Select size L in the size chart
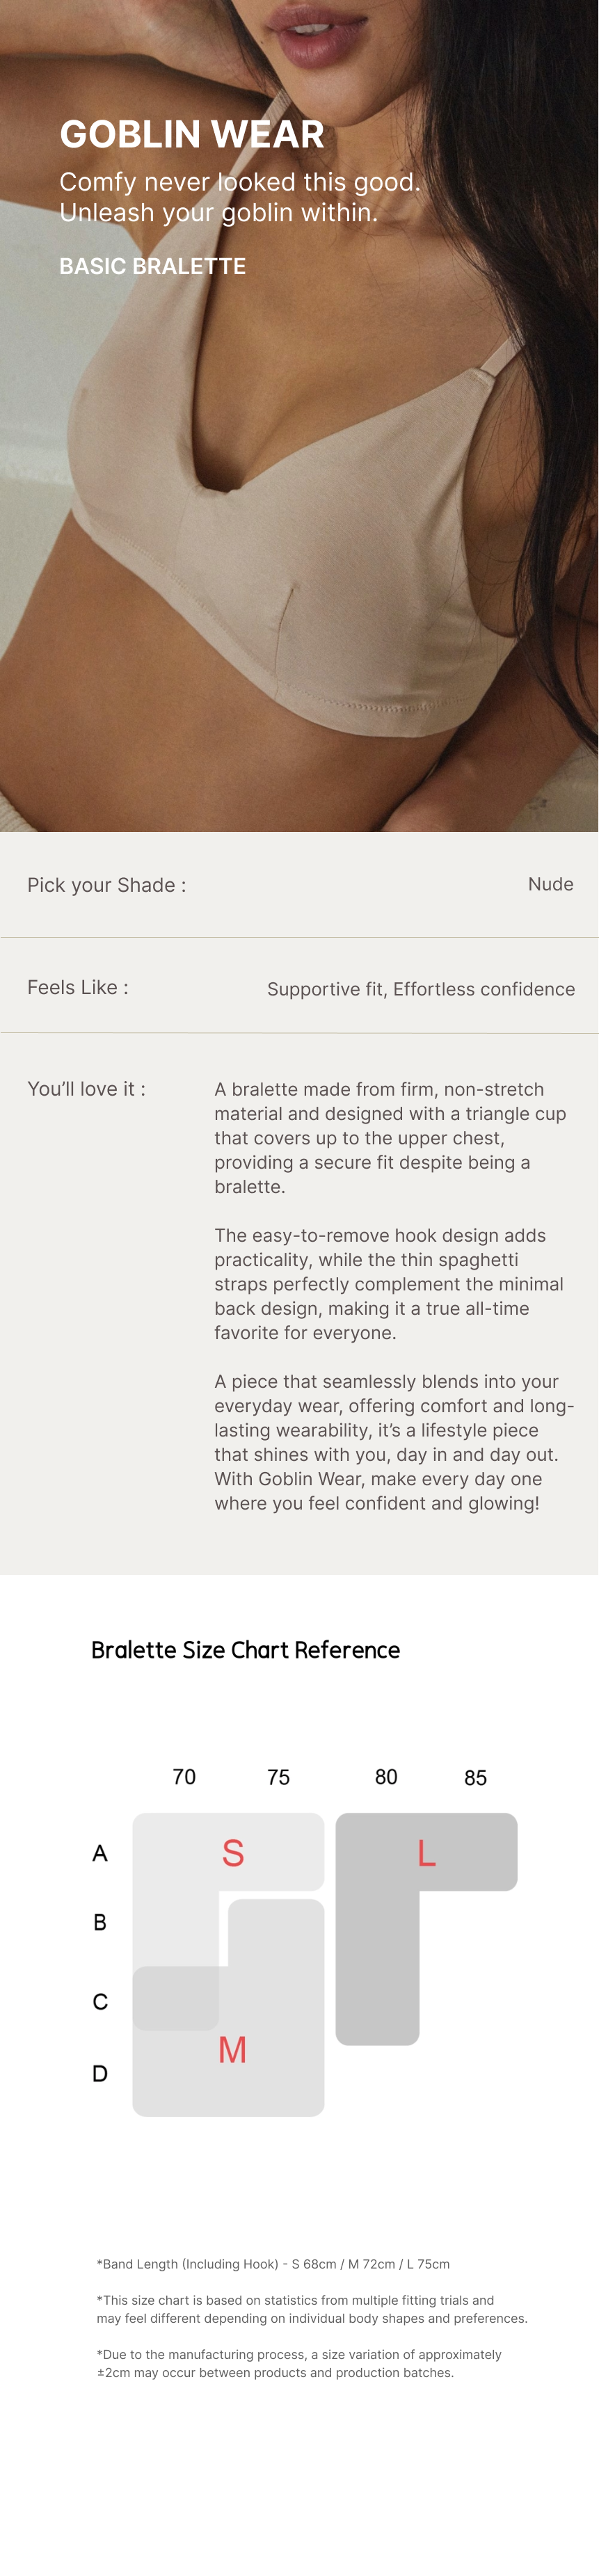 coord(426,1853)
